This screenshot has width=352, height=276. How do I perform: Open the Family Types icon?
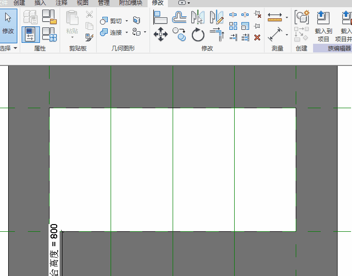tap(50, 34)
